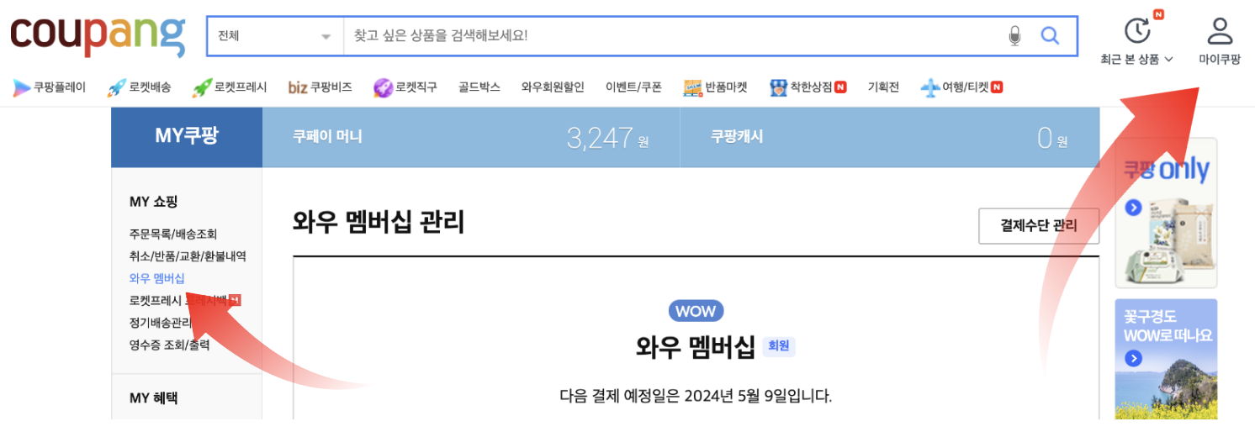
Task: Click the magnifier search icon
Action: 1050,35
